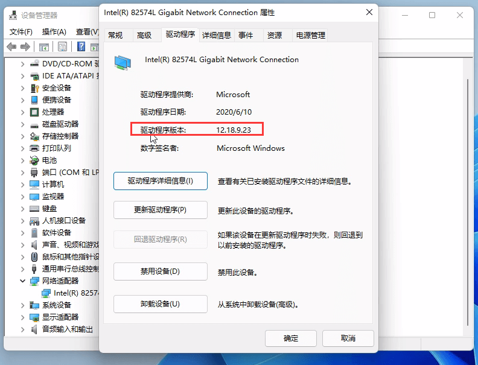Image resolution: width=478 pixels, height=365 pixels.
Task: Click the 更新驱动程序(P) button
Action: (x=161, y=210)
